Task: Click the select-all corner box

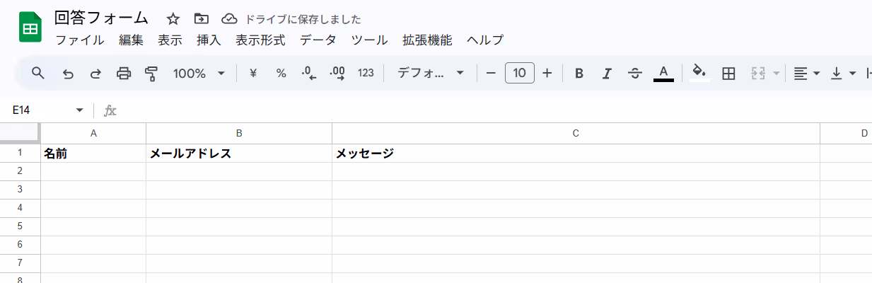Action: (20, 133)
